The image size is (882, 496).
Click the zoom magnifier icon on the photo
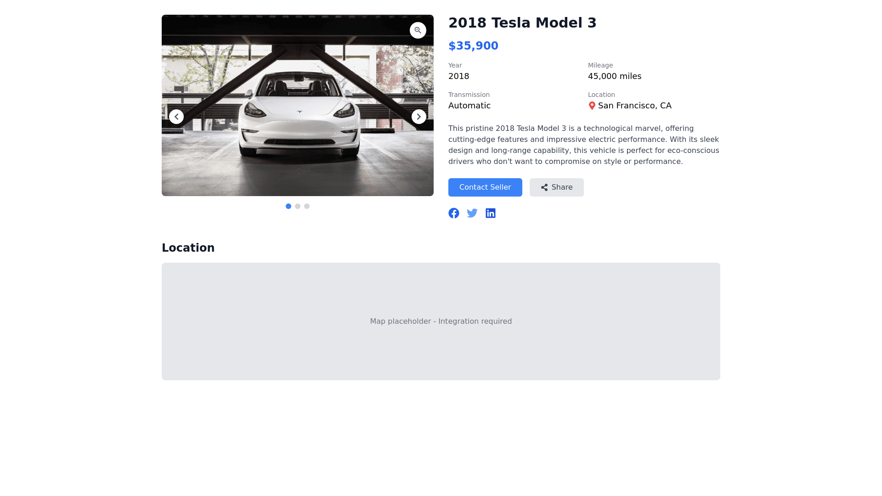[418, 30]
